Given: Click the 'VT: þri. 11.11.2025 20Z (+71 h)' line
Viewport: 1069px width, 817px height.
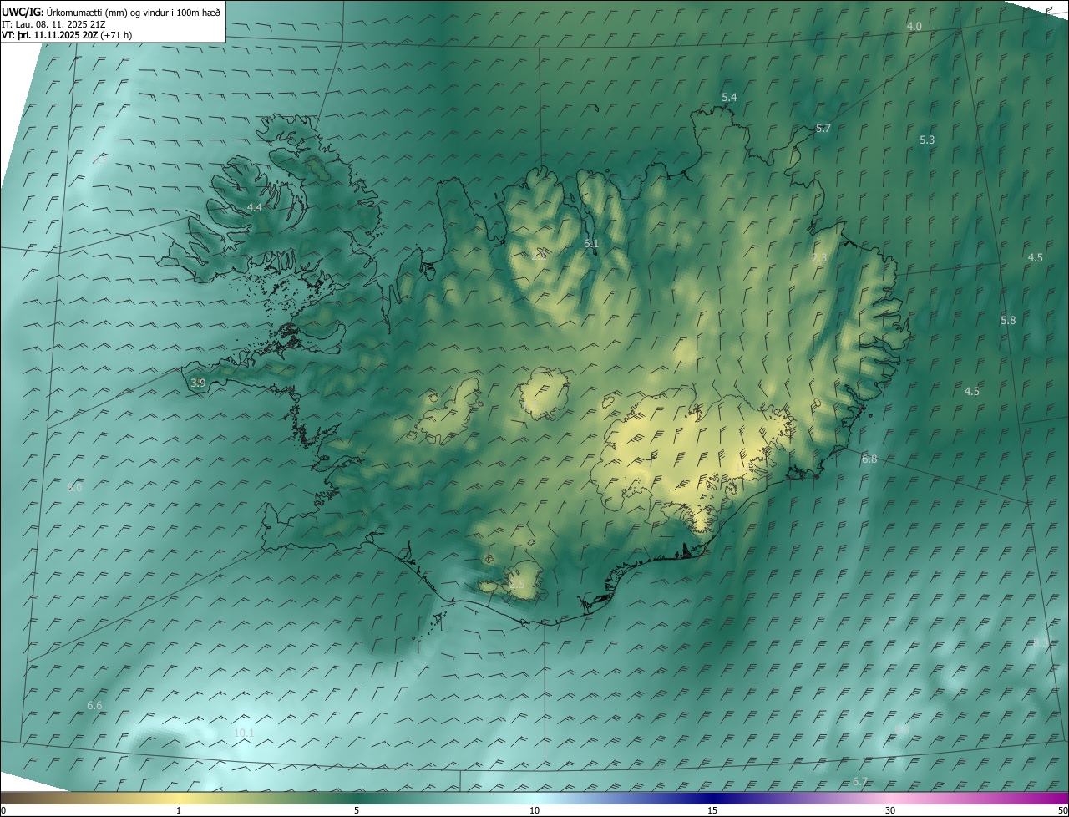Looking at the screenshot, I should click(67, 36).
